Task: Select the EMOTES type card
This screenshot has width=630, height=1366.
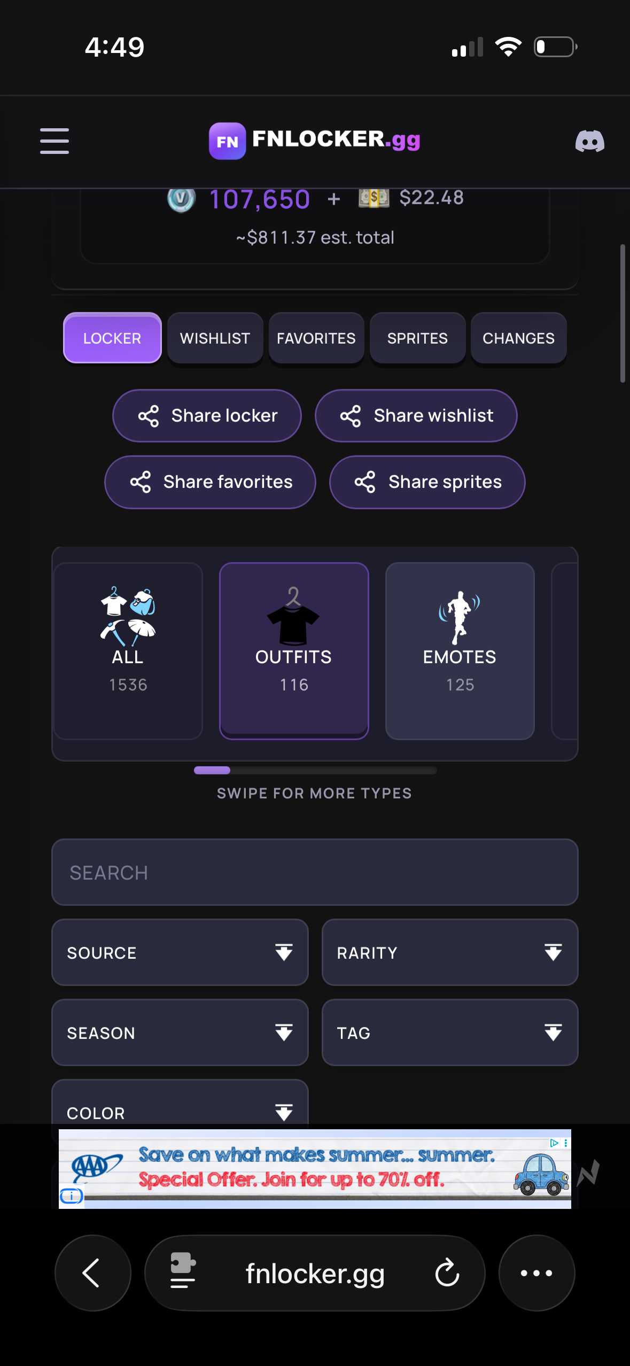Action: point(460,651)
